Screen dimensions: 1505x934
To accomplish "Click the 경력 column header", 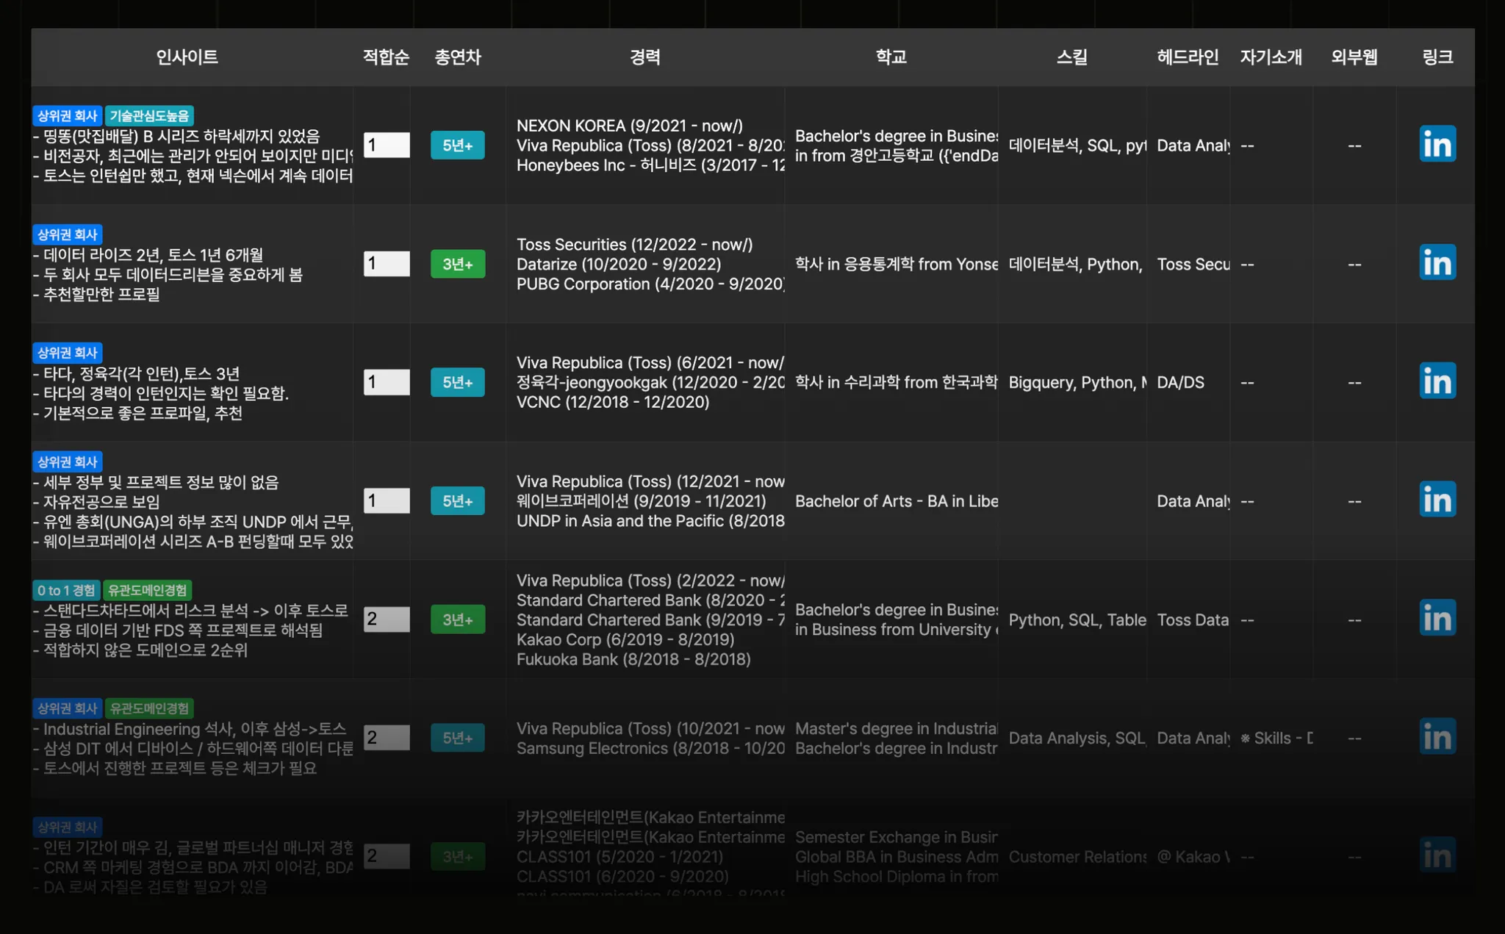I will pos(644,57).
